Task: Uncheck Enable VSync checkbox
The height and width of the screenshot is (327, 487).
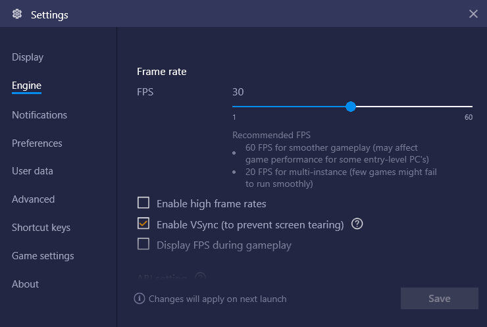Action: pyautogui.click(x=143, y=224)
